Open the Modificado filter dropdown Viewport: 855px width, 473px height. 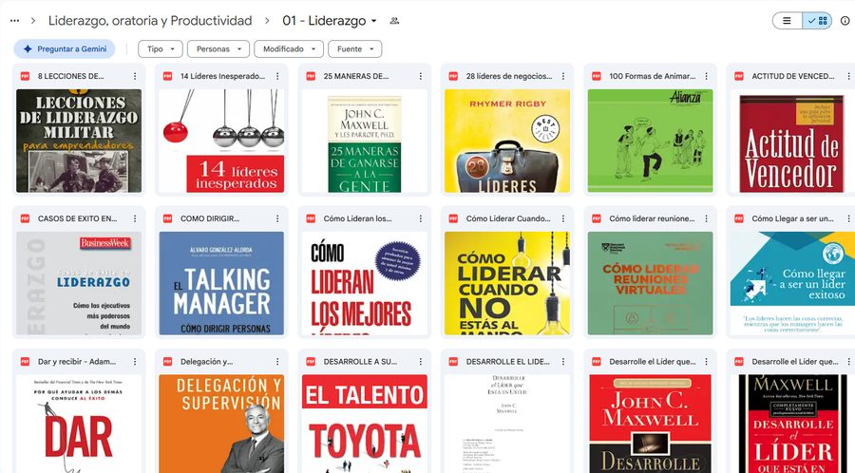coord(289,49)
